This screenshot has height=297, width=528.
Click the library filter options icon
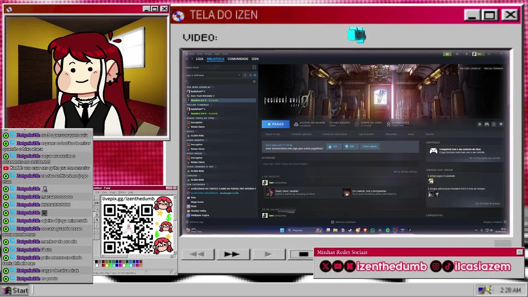tap(254, 81)
